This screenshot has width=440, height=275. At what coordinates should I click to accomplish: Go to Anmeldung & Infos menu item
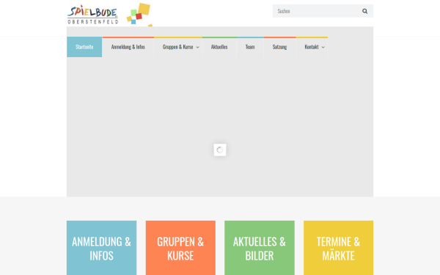point(128,47)
